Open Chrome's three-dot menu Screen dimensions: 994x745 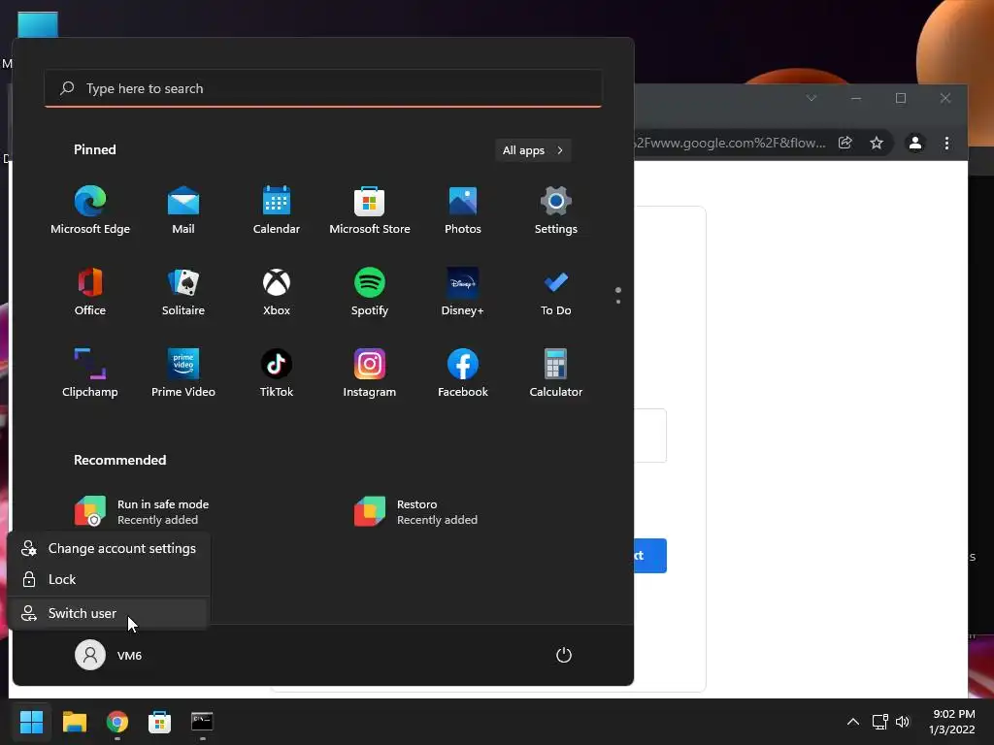click(x=946, y=144)
